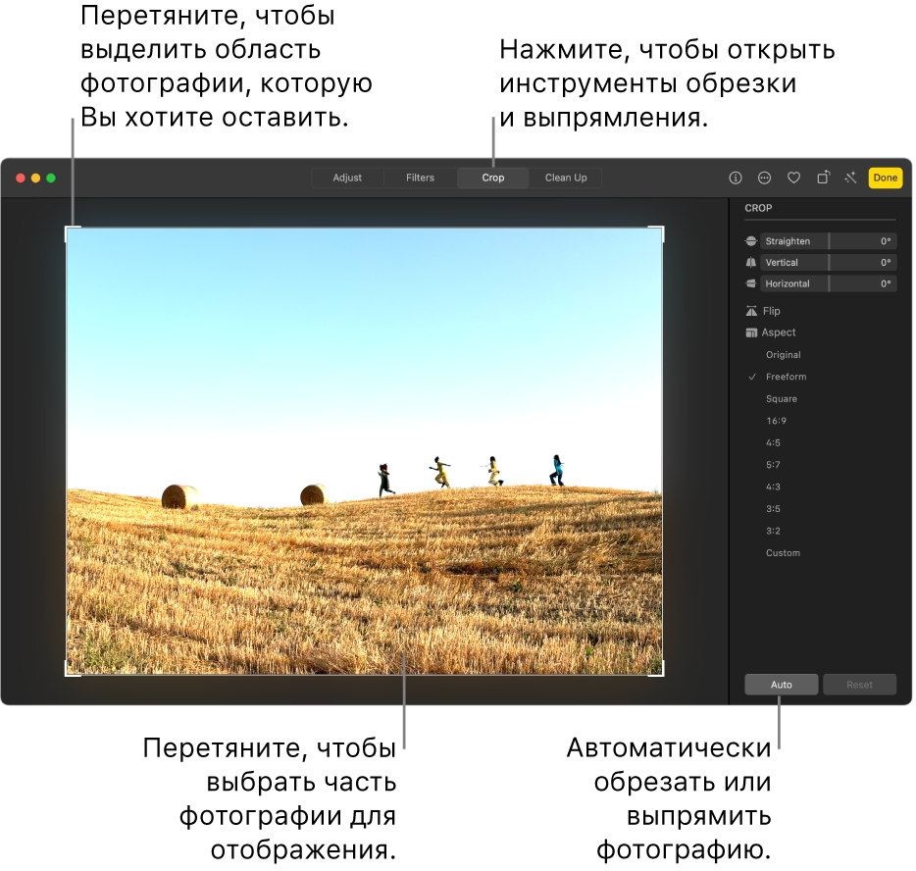Apply auto enhance with magic wand

[850, 178]
